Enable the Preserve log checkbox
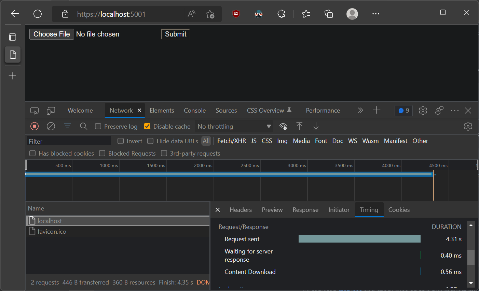 click(x=98, y=126)
